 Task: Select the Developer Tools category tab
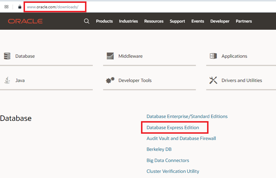click(x=149, y=81)
